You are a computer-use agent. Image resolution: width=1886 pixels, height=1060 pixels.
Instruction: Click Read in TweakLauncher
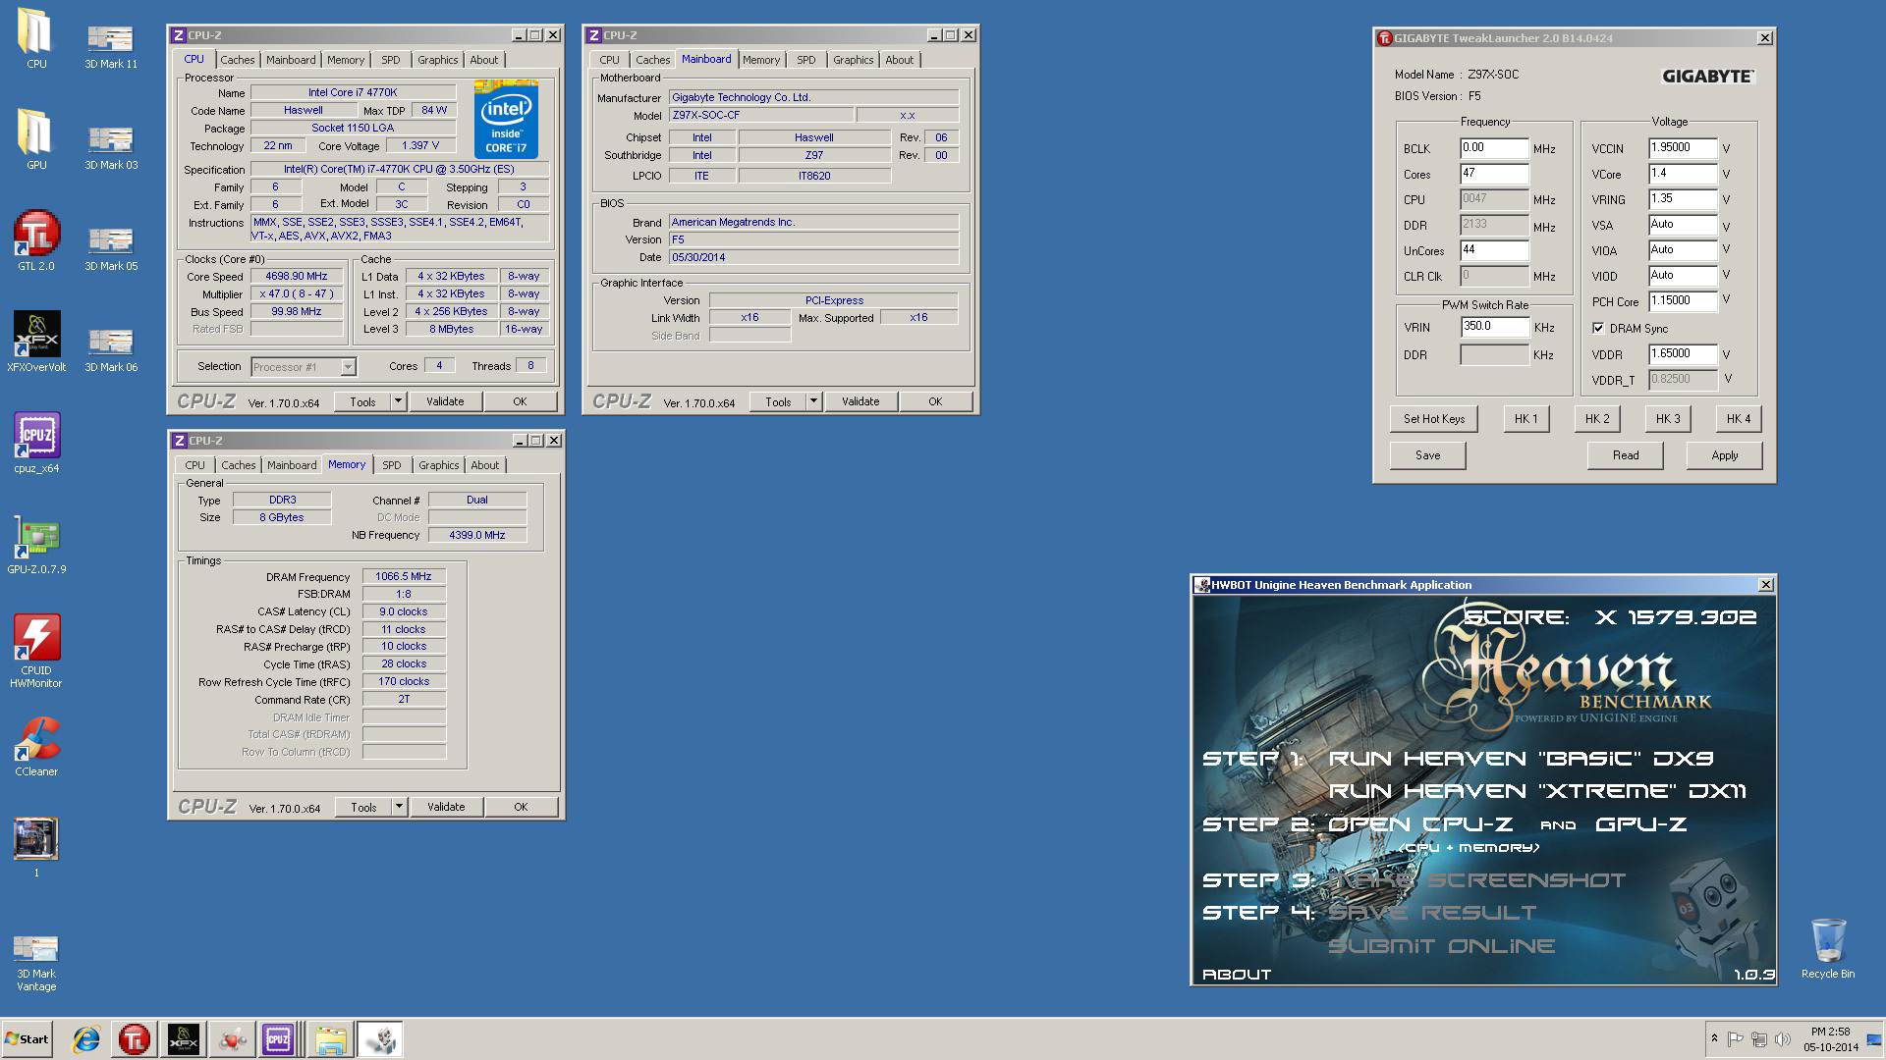pyautogui.click(x=1625, y=455)
